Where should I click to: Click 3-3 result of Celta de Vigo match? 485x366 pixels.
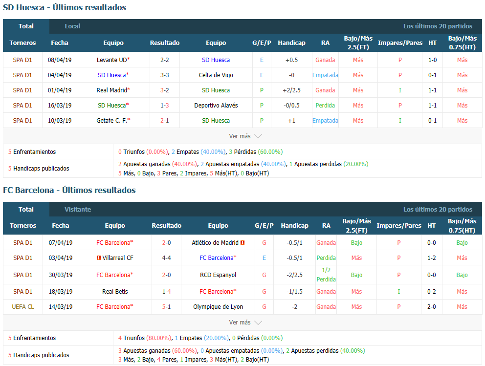click(165, 75)
